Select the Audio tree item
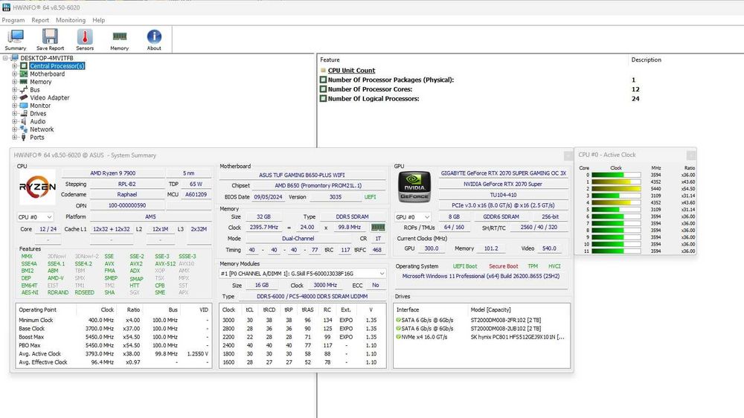 point(38,121)
